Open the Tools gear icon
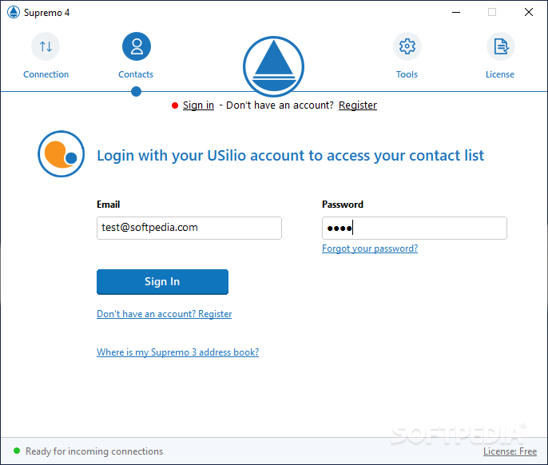548x465 pixels. click(x=407, y=46)
